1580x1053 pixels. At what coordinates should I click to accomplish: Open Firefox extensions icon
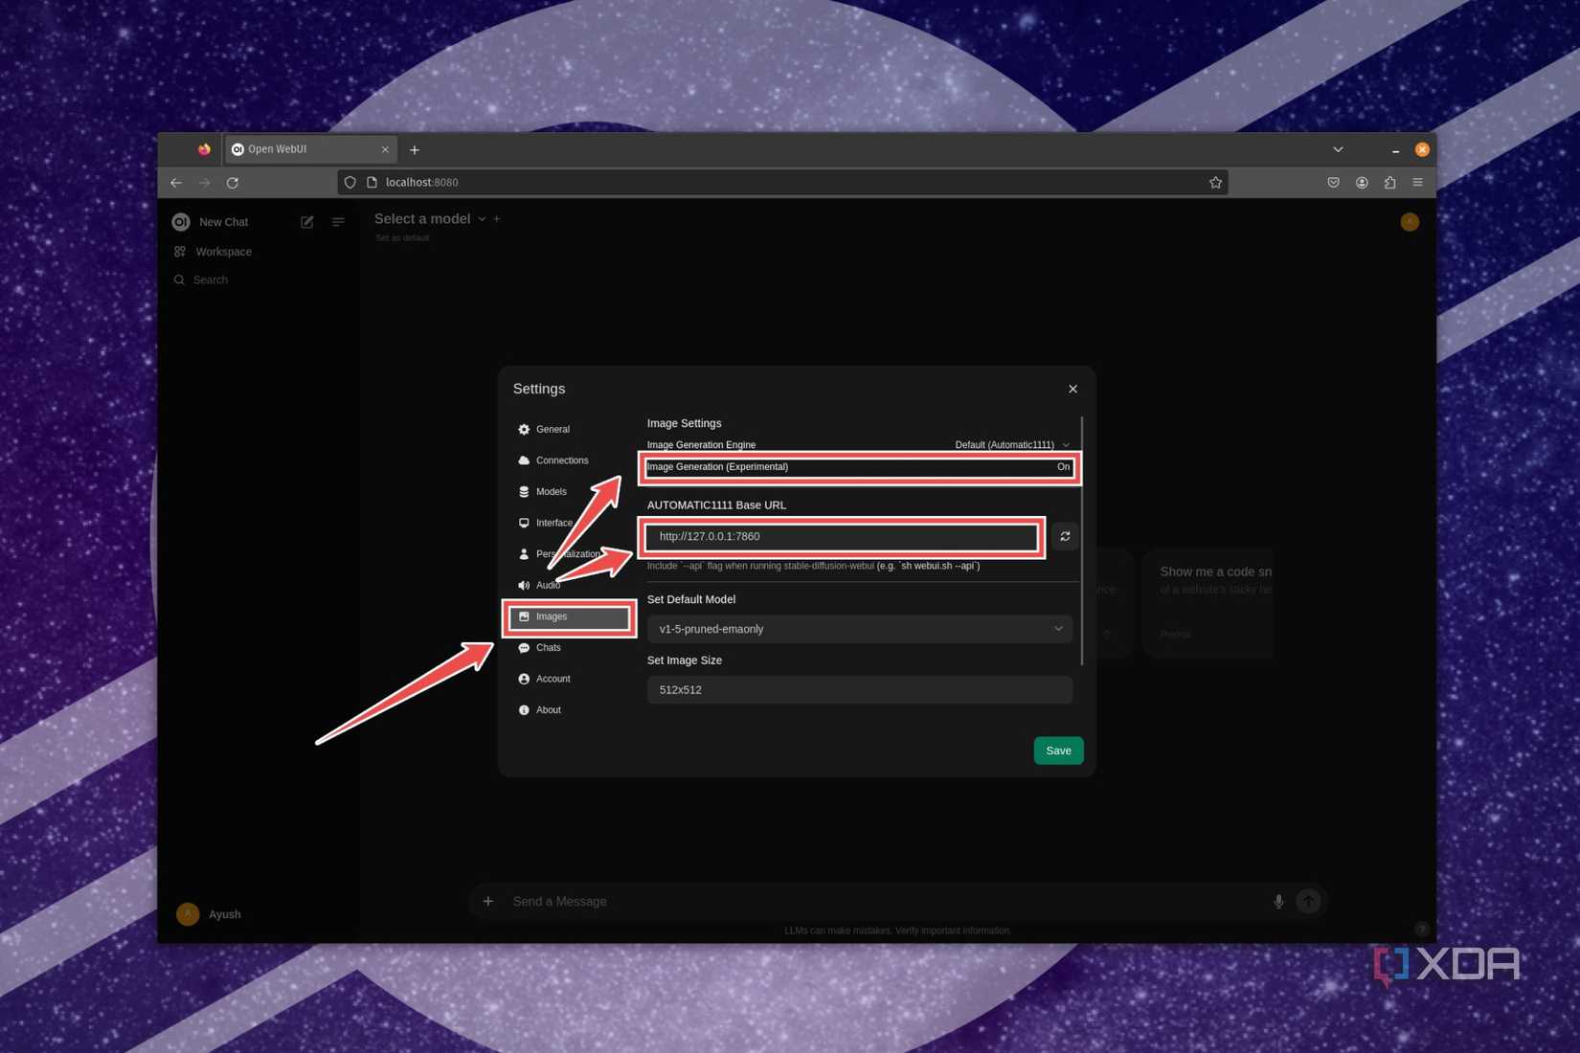click(x=1389, y=183)
